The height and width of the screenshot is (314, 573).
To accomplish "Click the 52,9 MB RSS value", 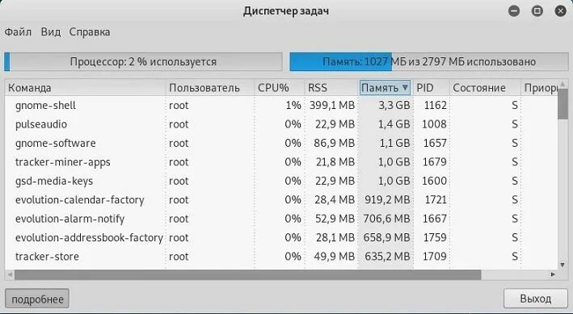I will point(335,219).
